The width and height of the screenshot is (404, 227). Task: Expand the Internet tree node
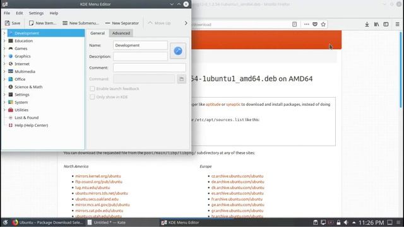[x=4, y=64]
